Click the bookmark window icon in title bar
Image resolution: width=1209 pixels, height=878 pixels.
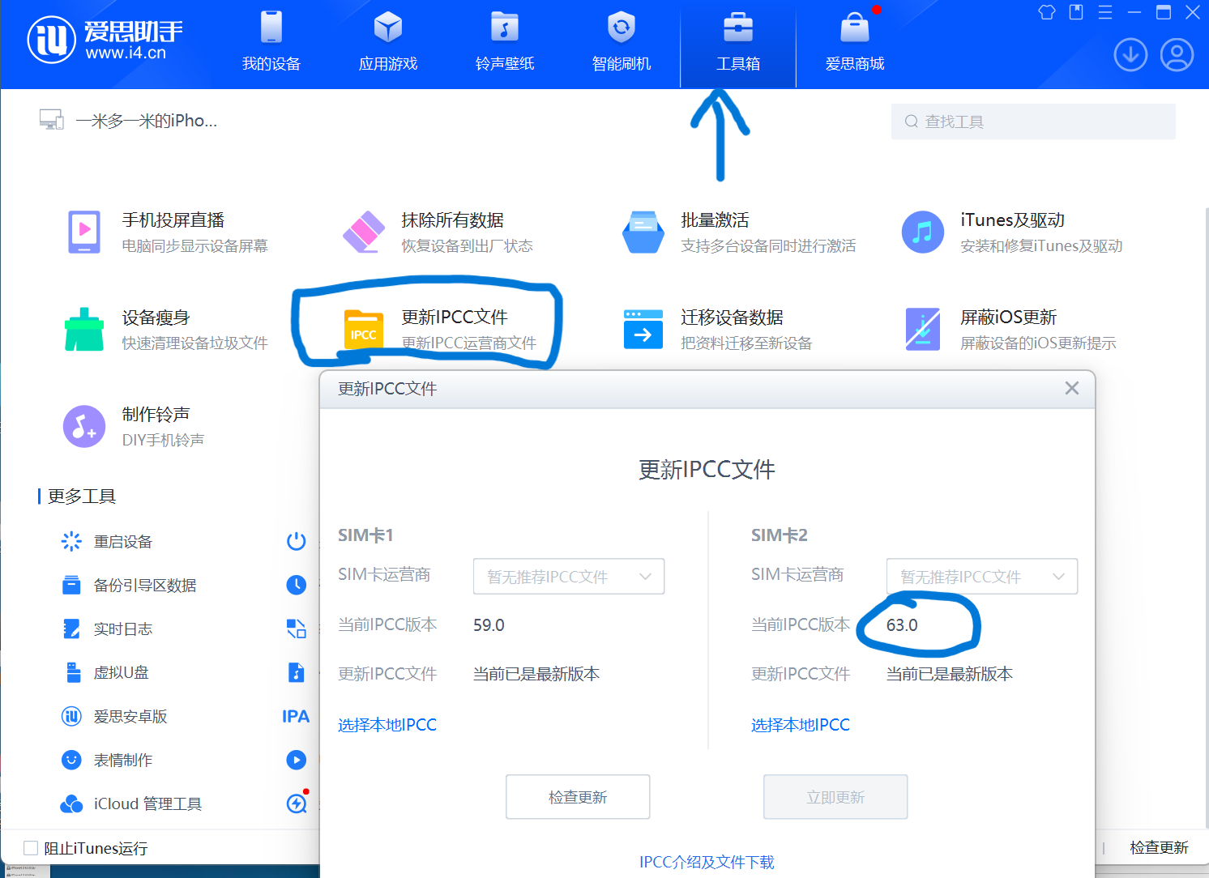click(x=1076, y=12)
